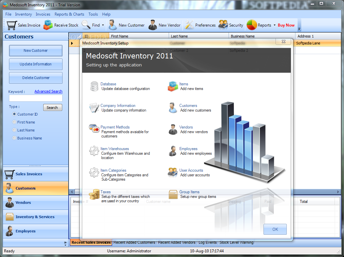Click the Database link in setup dialog
This screenshot has width=344, height=257.
[108, 84]
